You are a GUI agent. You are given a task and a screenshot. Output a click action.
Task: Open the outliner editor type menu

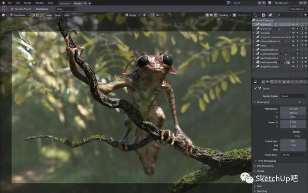256,15
